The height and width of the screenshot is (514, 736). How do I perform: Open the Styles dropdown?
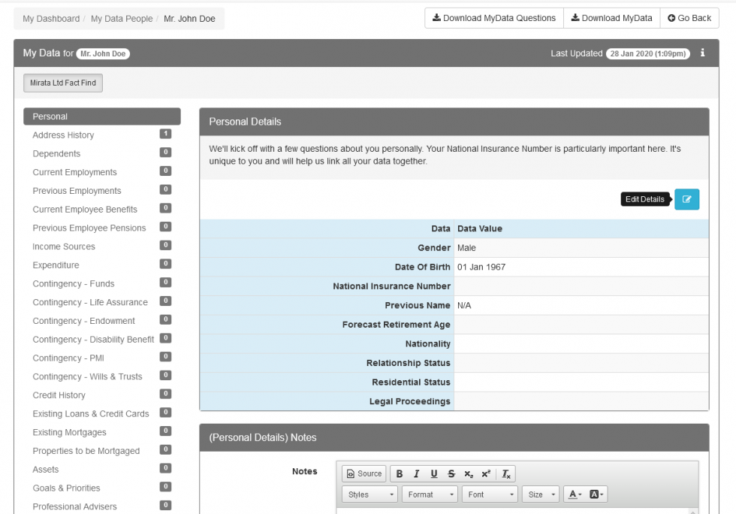[370, 494]
